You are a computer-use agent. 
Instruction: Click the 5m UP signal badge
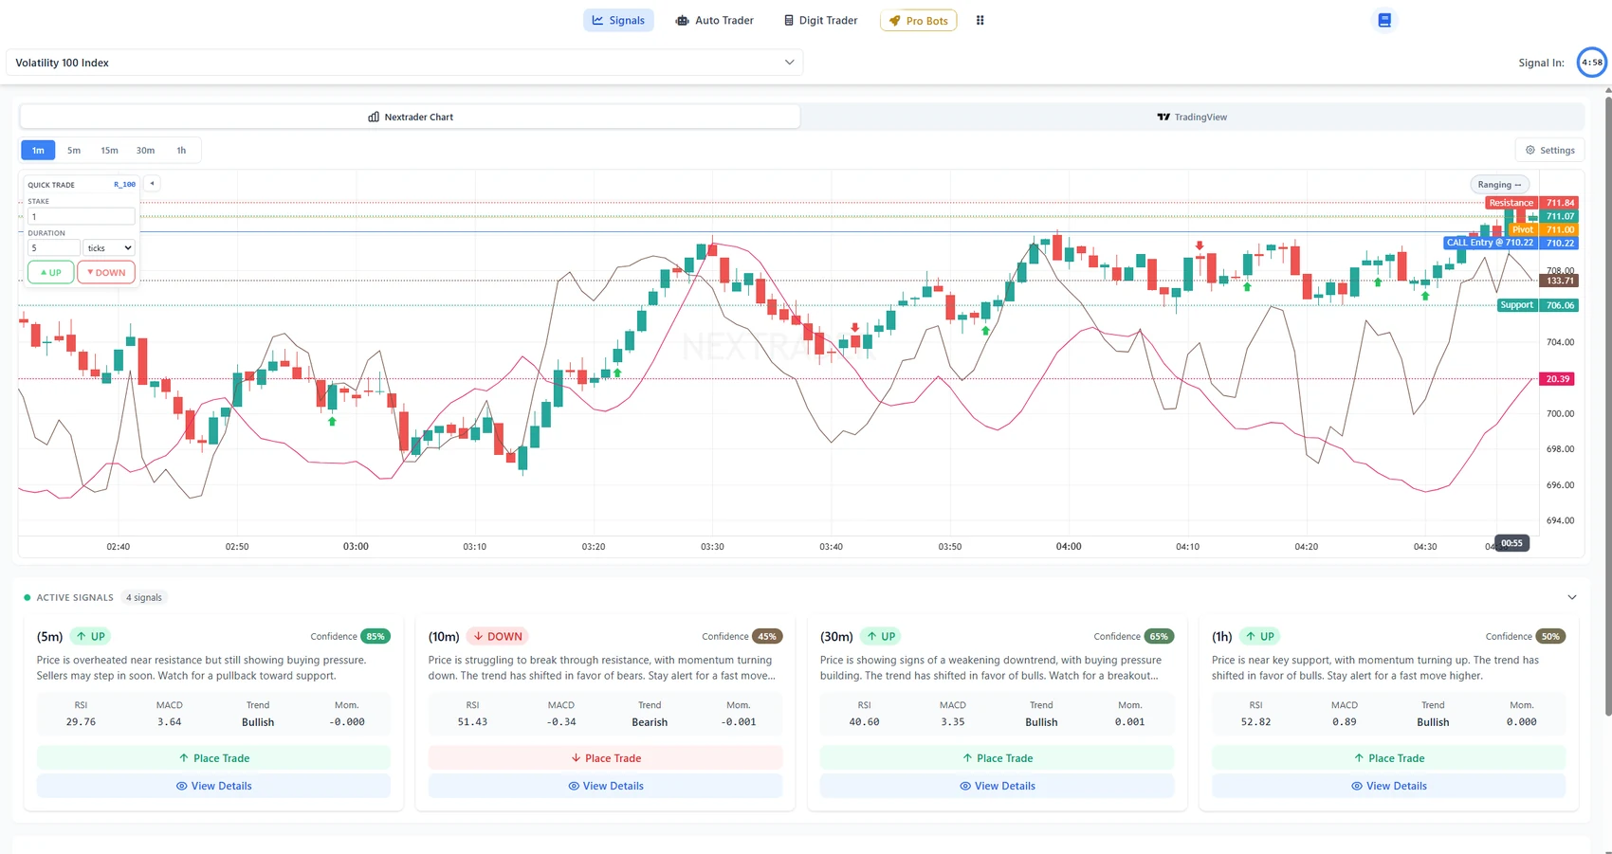[90, 636]
